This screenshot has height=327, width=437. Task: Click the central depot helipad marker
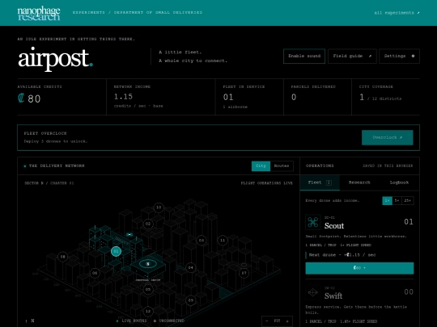click(x=148, y=264)
